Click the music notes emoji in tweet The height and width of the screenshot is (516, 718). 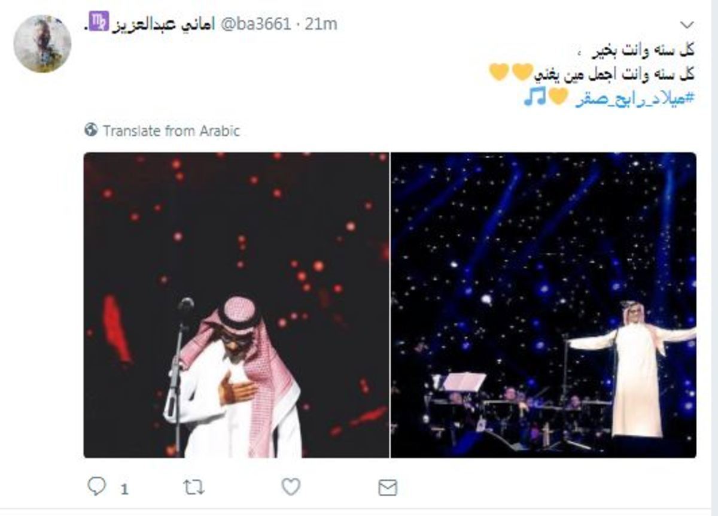coord(535,96)
